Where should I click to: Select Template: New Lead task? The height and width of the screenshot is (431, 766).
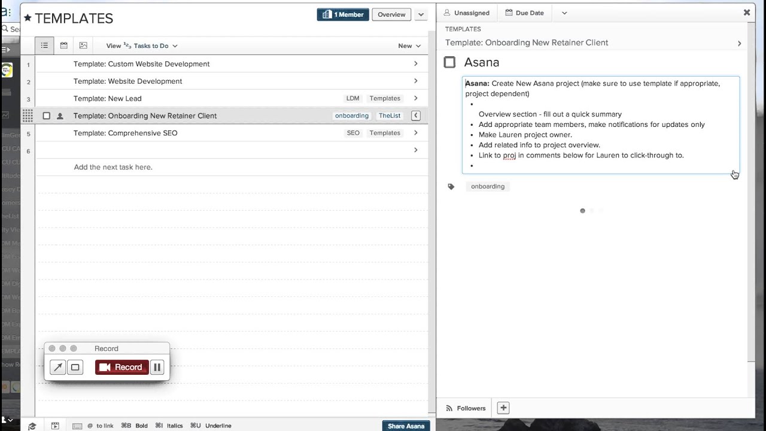[108, 98]
